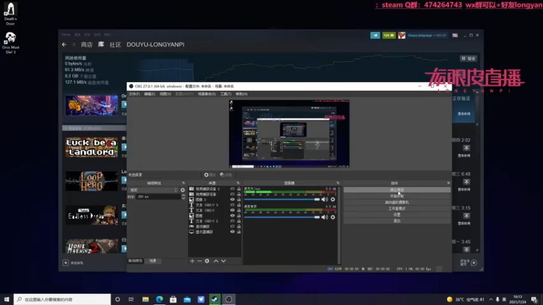Adjust the microphone channel volume slider

(282, 199)
